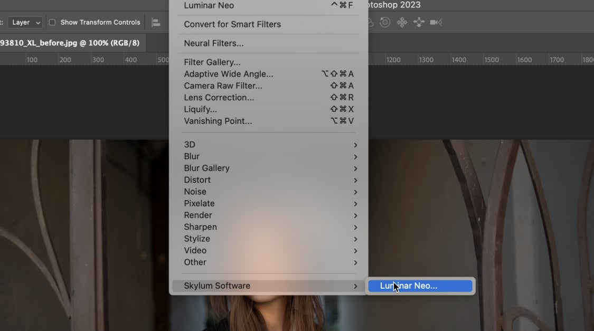Choose Convert for Smart Filters

[x=269, y=24]
